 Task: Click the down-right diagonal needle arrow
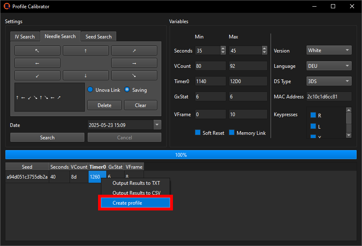(x=134, y=75)
